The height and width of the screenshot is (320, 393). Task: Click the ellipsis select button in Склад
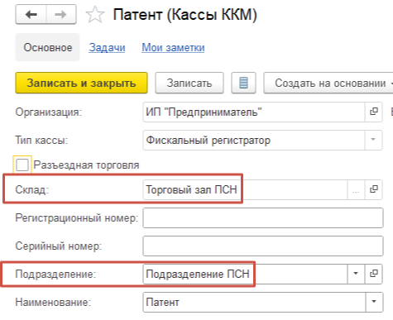pos(356,189)
